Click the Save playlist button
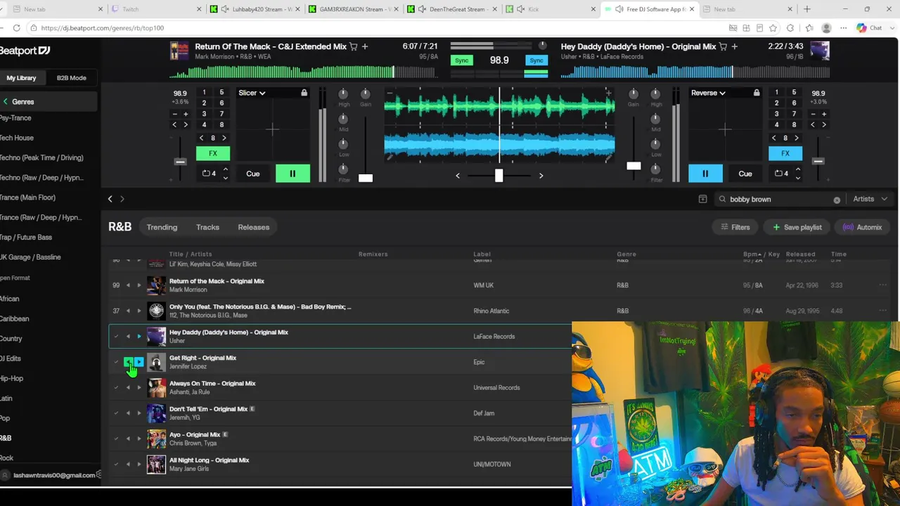This screenshot has width=900, height=506. click(x=797, y=227)
